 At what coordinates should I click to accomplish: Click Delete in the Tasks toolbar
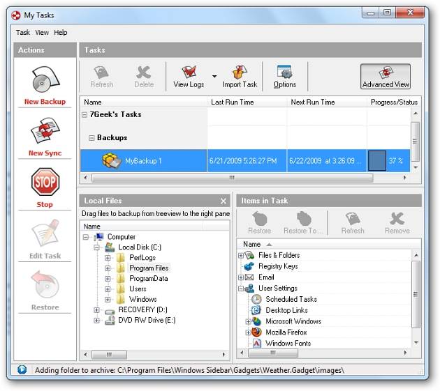(x=144, y=77)
